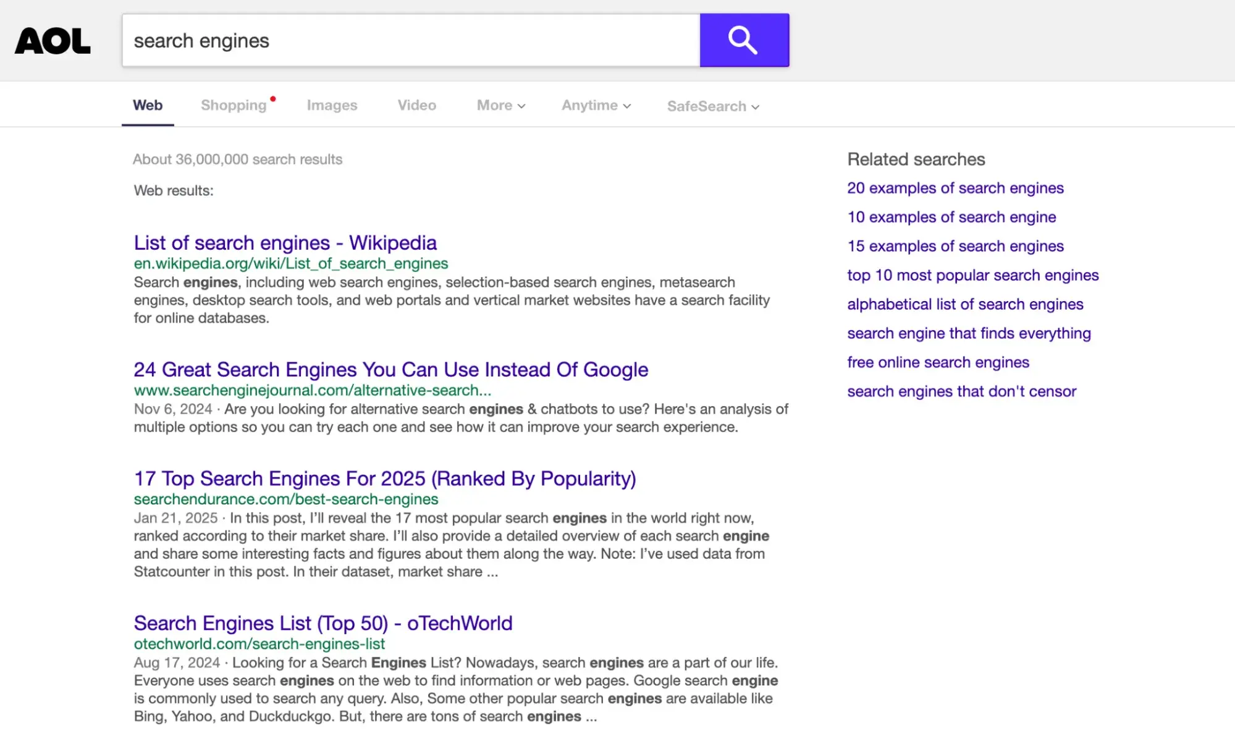This screenshot has height=756, width=1235.
Task: Click search engines that don't censor
Action: point(961,391)
